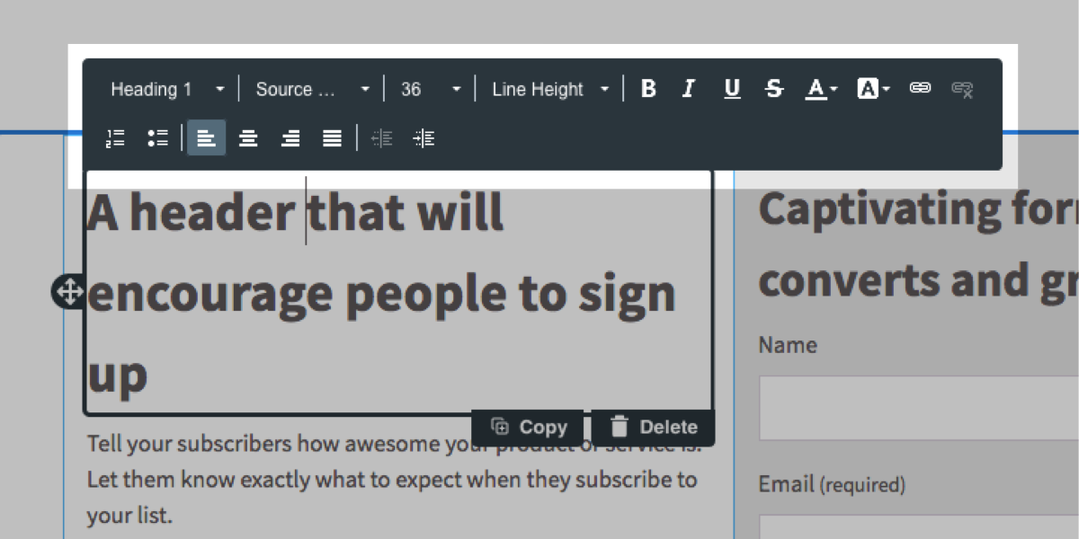
Task: Click the Name input field
Action: click(x=917, y=409)
